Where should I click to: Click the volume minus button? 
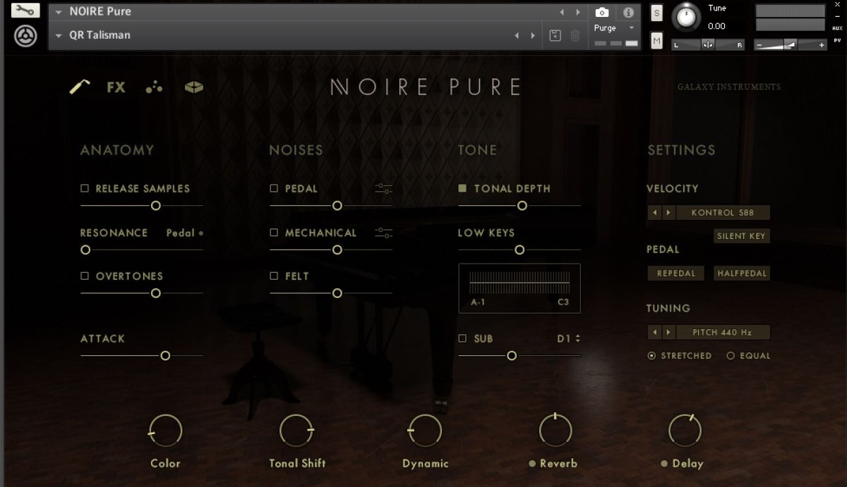point(759,45)
